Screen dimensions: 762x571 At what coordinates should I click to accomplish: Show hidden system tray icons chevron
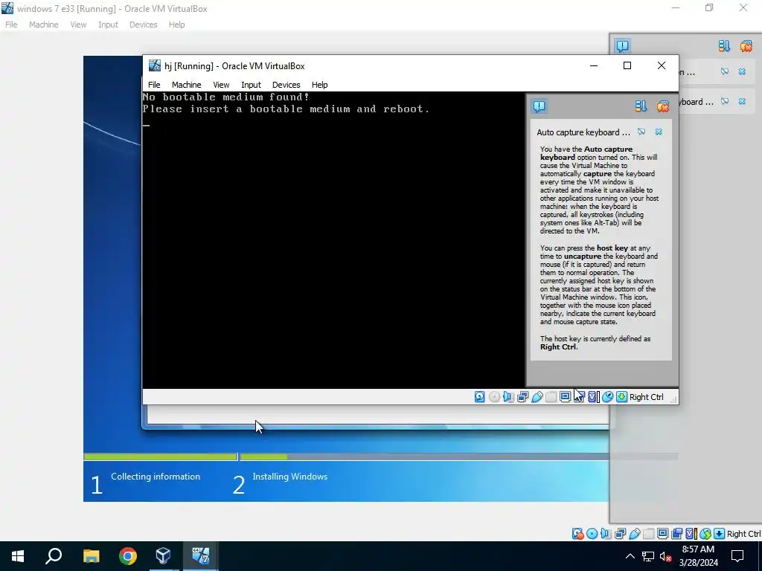[x=630, y=556]
